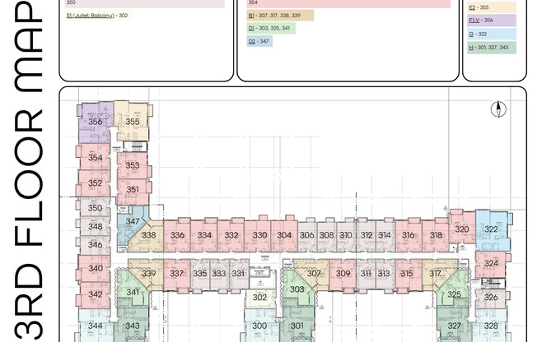
Task: Select green unit 327 on the floor plan
Action: coord(454,326)
